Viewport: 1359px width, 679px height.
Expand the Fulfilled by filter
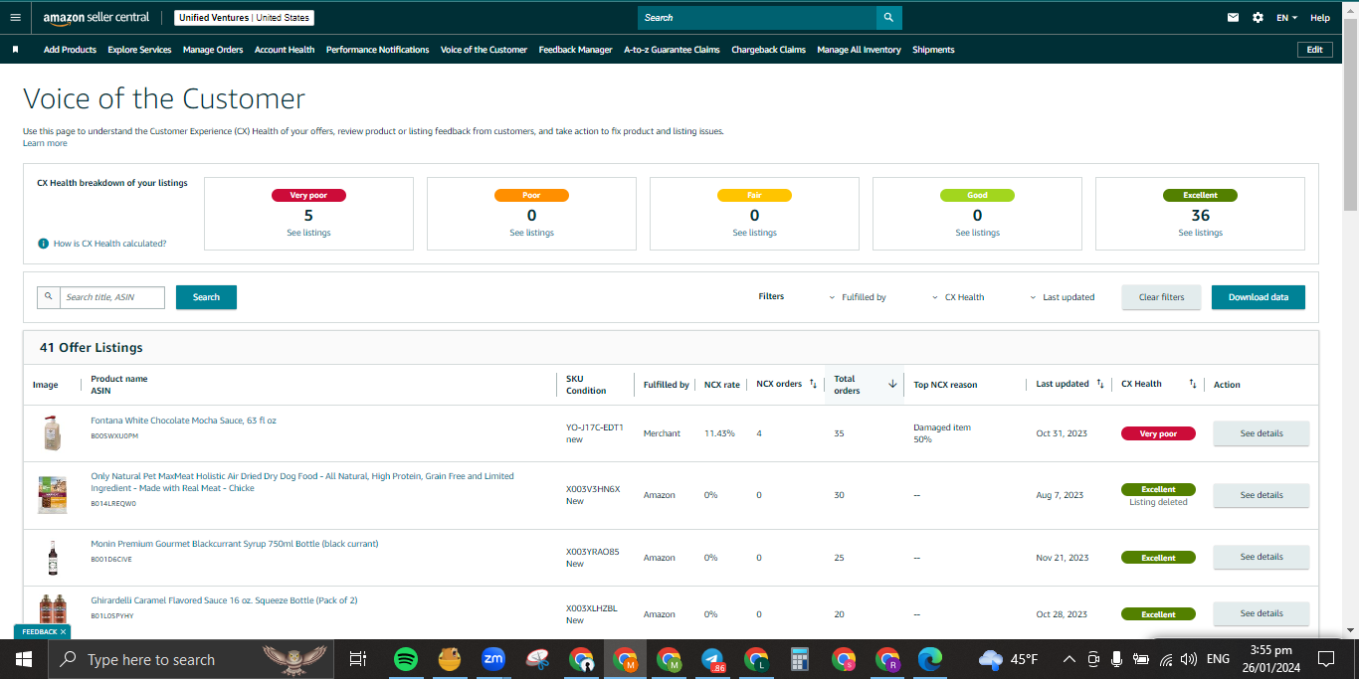858,297
